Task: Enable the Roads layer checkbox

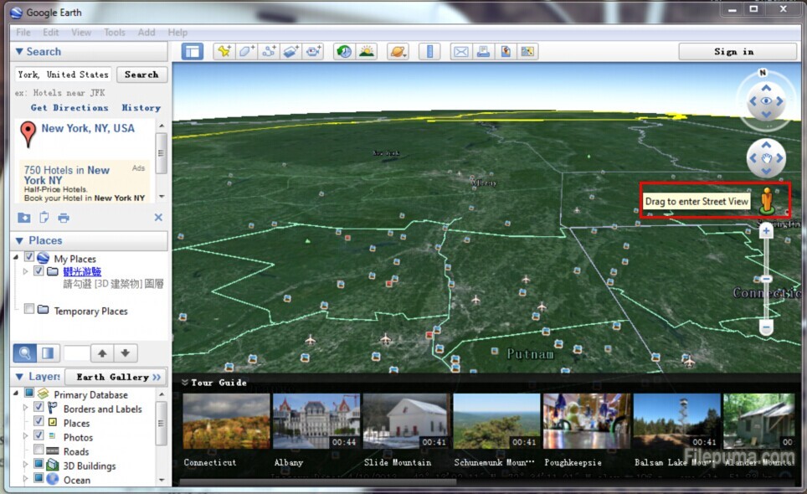Action: click(39, 451)
